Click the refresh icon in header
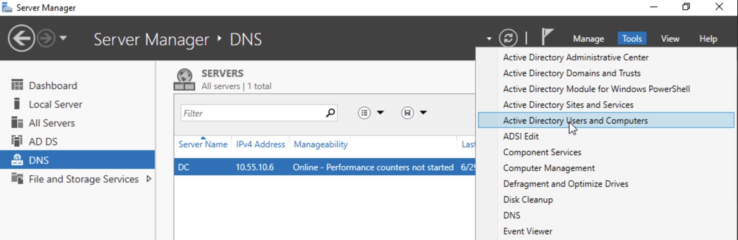 (x=508, y=38)
